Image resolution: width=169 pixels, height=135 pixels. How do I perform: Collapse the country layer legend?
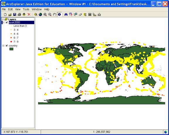pos(3,45)
